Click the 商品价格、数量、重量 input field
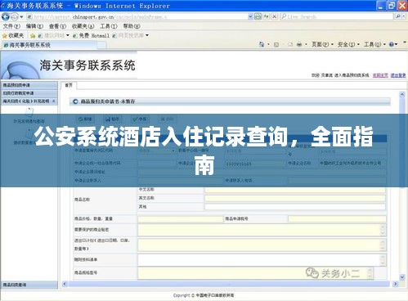The height and width of the screenshot is (301, 408). [180, 219]
